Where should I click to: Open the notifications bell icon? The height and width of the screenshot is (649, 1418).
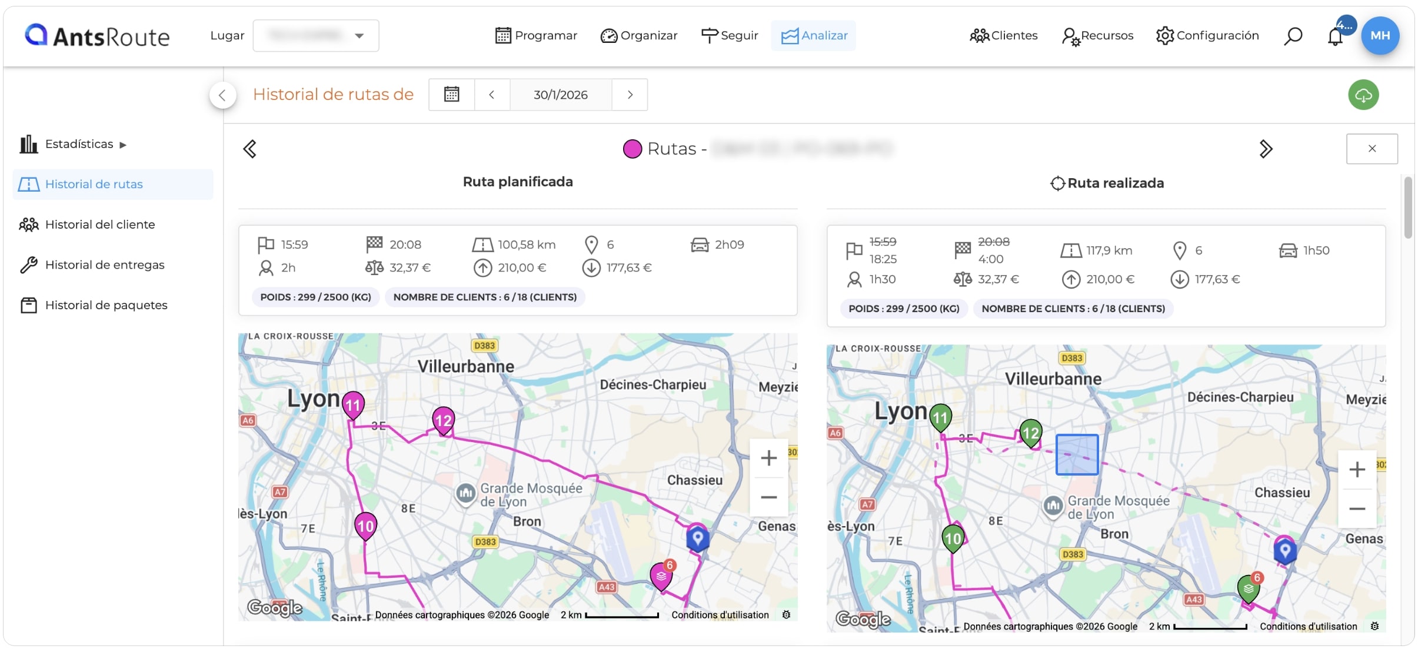click(1335, 36)
